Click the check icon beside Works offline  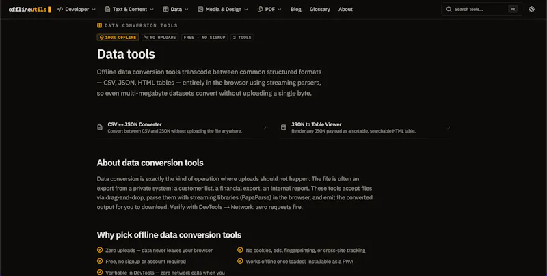[240, 261]
